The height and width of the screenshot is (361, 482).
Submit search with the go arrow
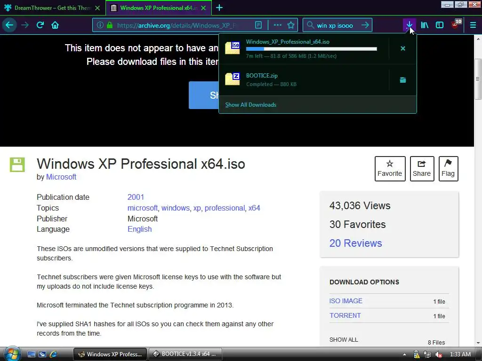point(365,25)
